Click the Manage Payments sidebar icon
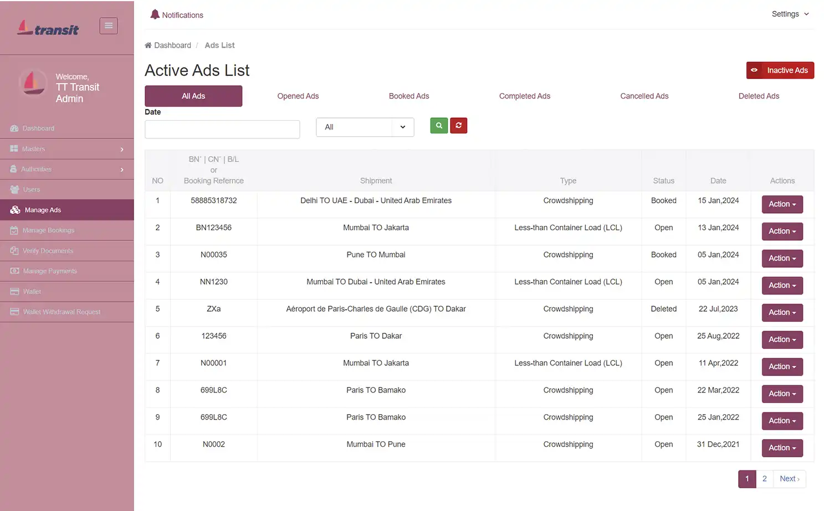Image resolution: width=824 pixels, height=511 pixels. [14, 271]
